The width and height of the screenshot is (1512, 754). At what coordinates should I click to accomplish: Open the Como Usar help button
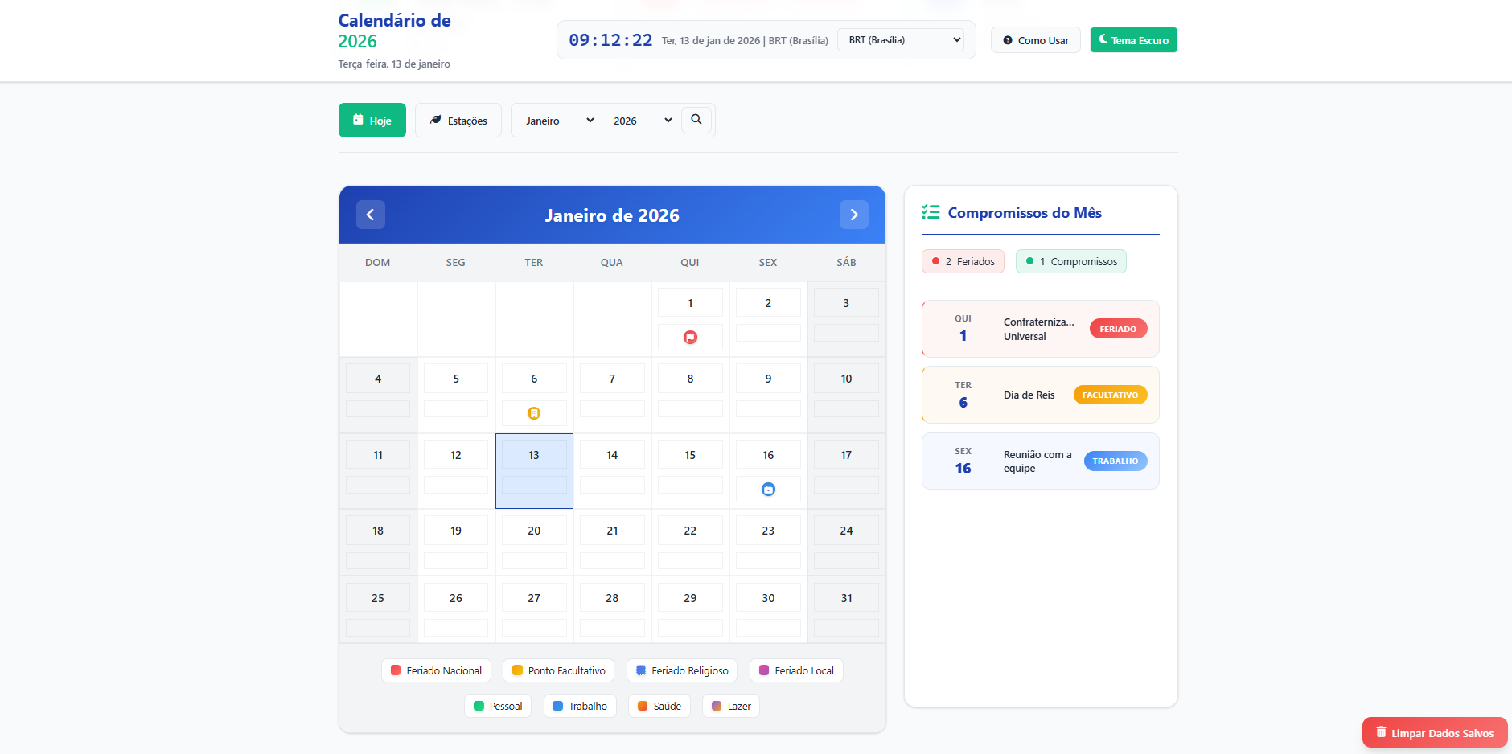[x=1035, y=40]
